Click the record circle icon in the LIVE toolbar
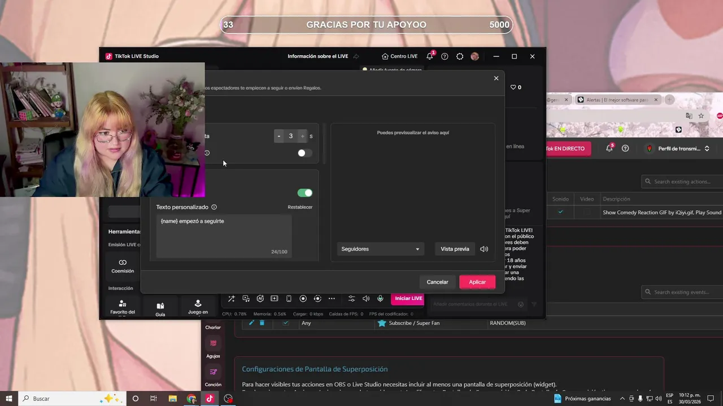This screenshot has height=406, width=723. (303, 298)
